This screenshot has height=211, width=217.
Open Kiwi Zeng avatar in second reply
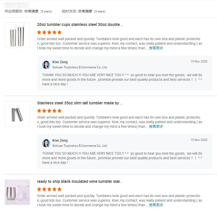tap(46, 143)
